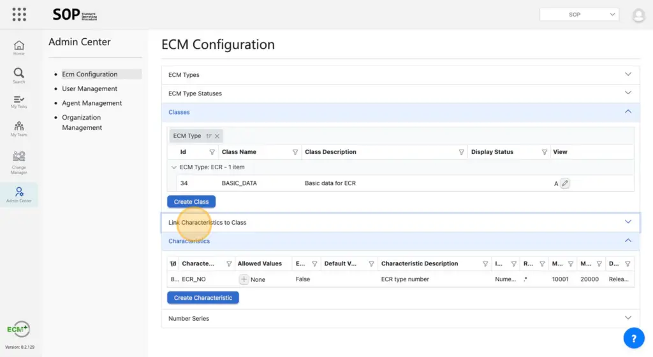
Task: Click the pencil edit icon for BASIC_DATA
Action: tap(565, 183)
